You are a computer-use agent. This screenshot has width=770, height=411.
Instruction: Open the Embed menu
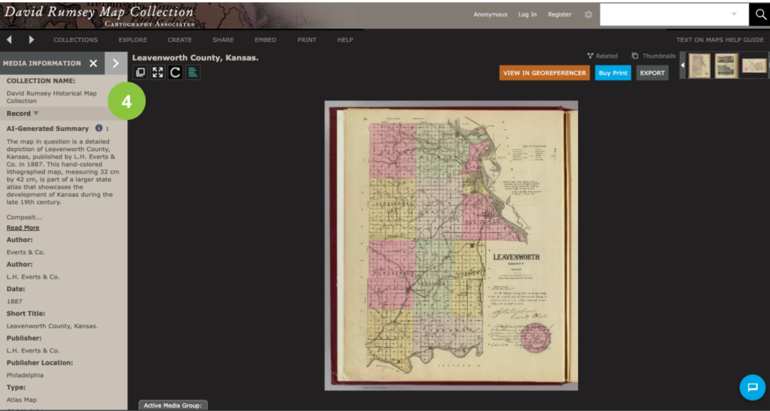pos(265,40)
